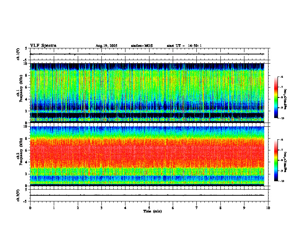Click the ch.2 "Frequency (kHz)" axis label
The width and height of the screenshot is (302, 233).
pyautogui.click(x=21, y=152)
